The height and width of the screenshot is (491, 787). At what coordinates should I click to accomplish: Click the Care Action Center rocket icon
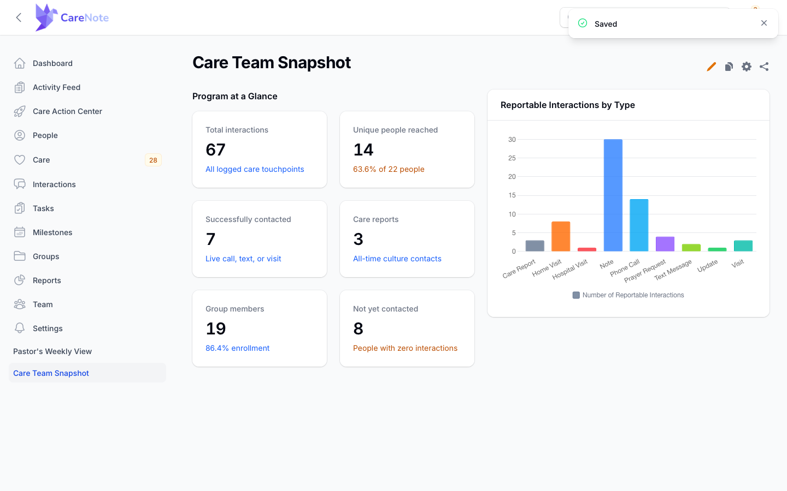pyautogui.click(x=20, y=111)
